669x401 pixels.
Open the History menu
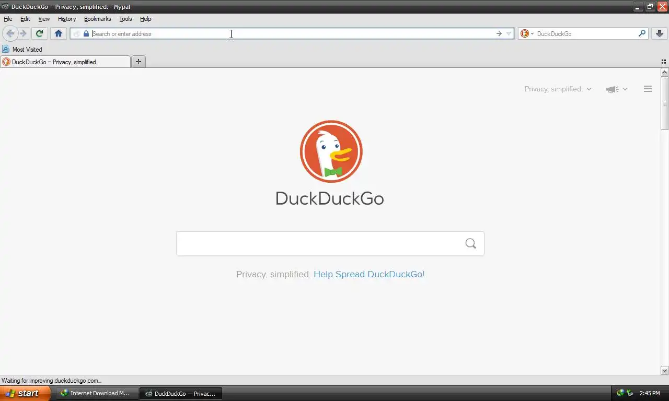pyautogui.click(x=67, y=19)
